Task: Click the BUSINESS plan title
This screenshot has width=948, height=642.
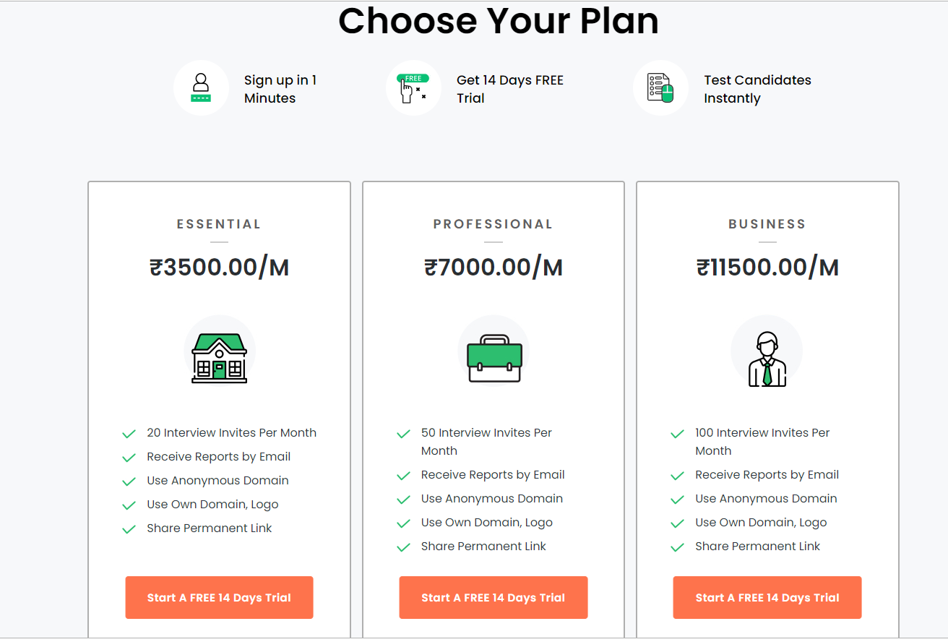Action: point(767,224)
